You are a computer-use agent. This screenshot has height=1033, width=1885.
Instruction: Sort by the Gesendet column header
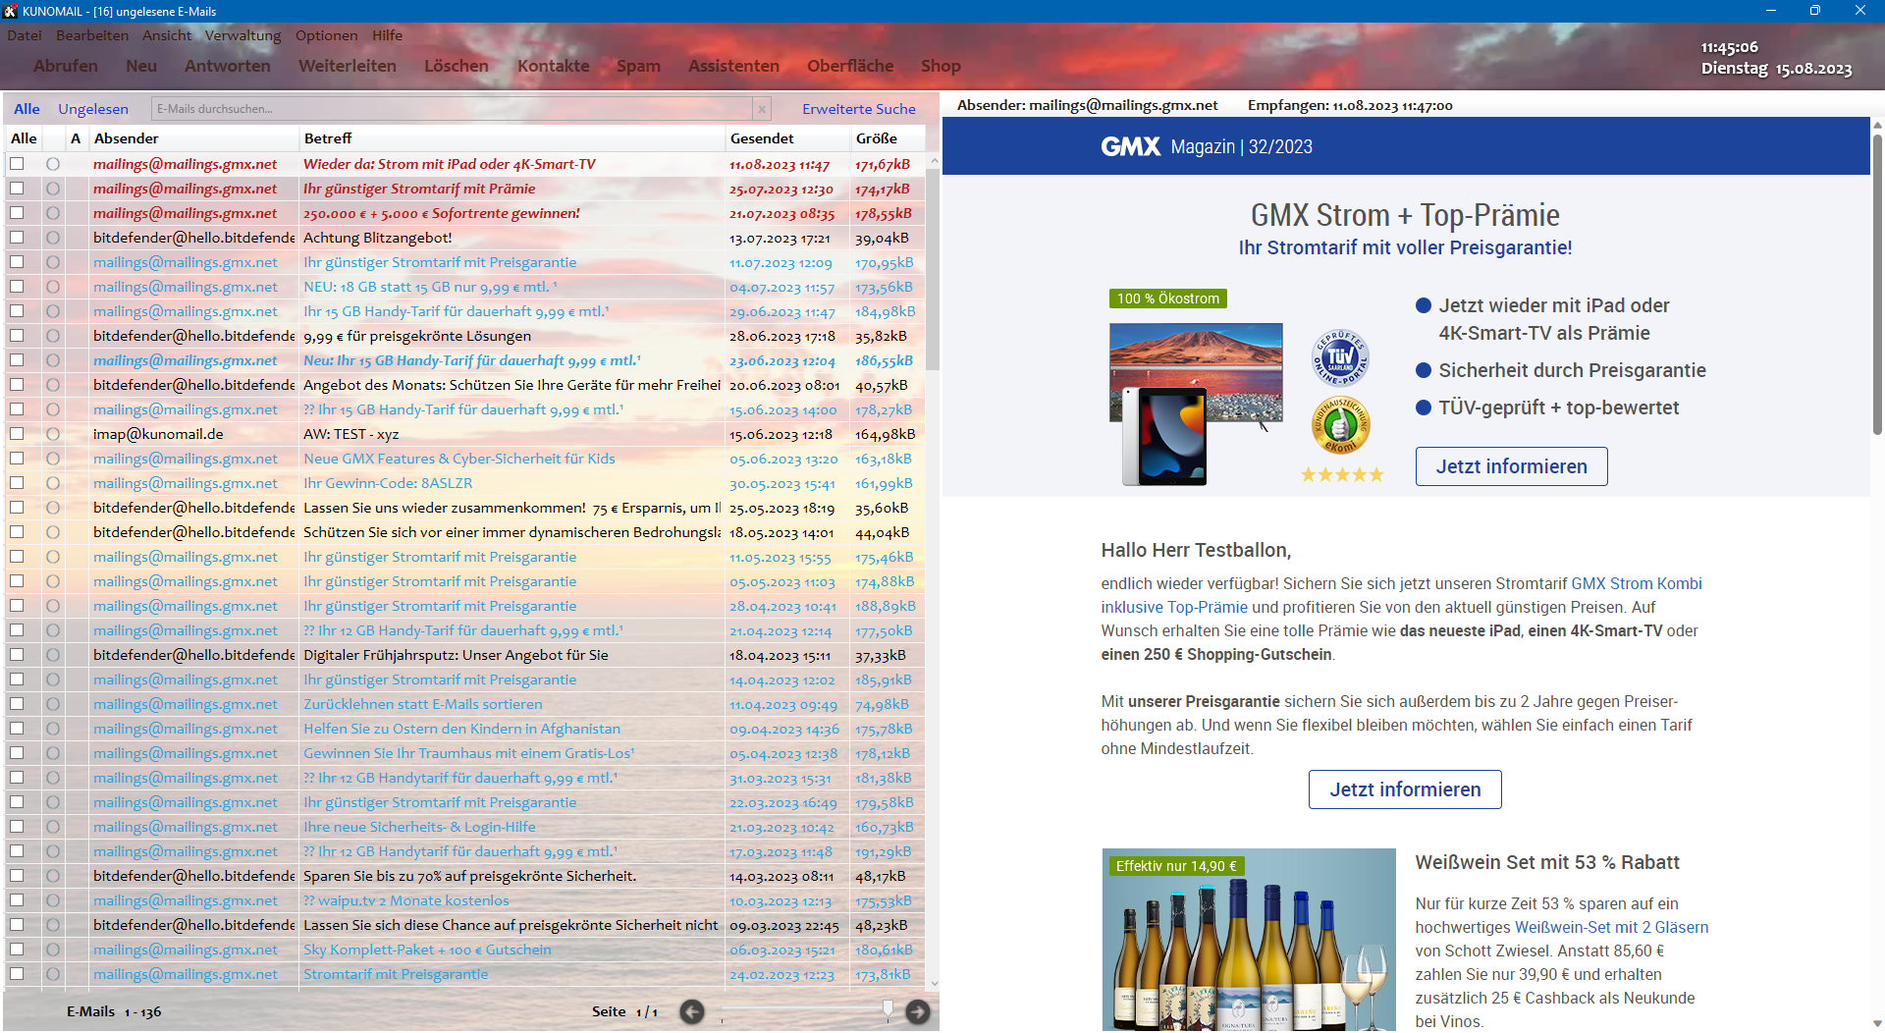click(787, 138)
